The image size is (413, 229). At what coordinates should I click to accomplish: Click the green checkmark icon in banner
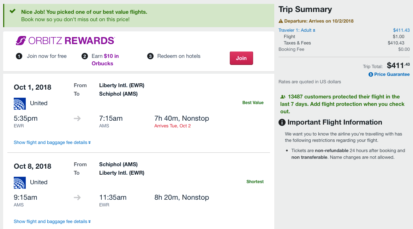(x=13, y=11)
